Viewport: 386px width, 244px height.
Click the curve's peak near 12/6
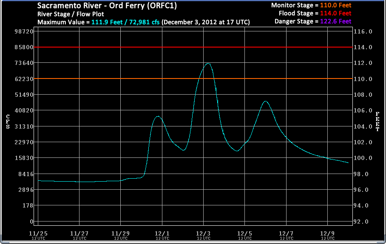(265, 101)
